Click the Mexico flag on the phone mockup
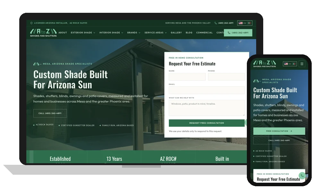The image size is (321, 192). pyautogui.click(x=294, y=64)
